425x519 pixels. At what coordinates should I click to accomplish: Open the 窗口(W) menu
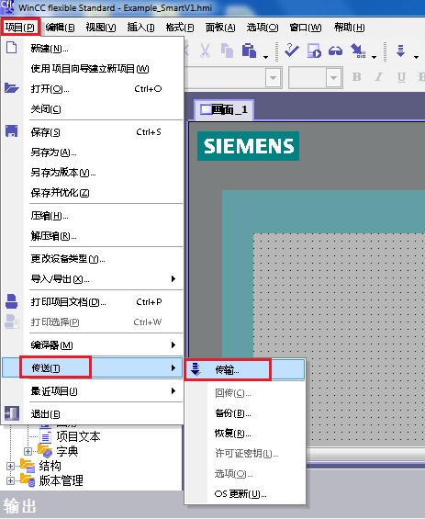pyautogui.click(x=306, y=28)
